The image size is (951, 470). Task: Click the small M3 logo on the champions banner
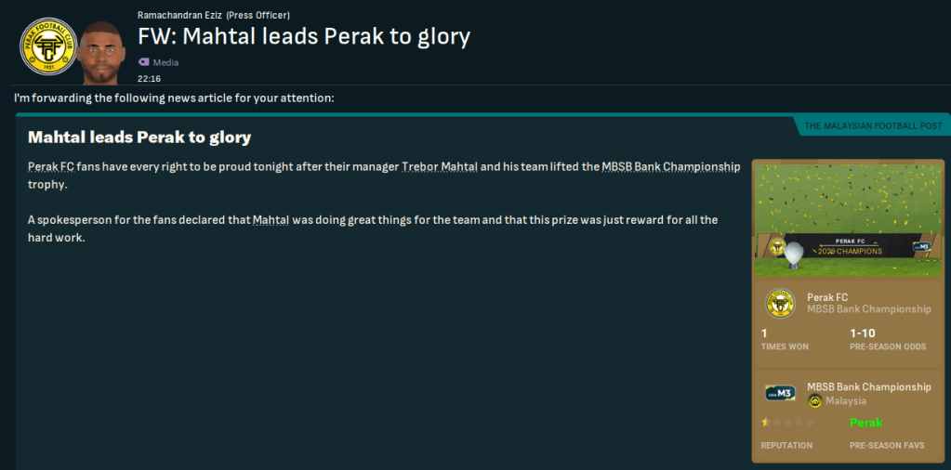921,247
